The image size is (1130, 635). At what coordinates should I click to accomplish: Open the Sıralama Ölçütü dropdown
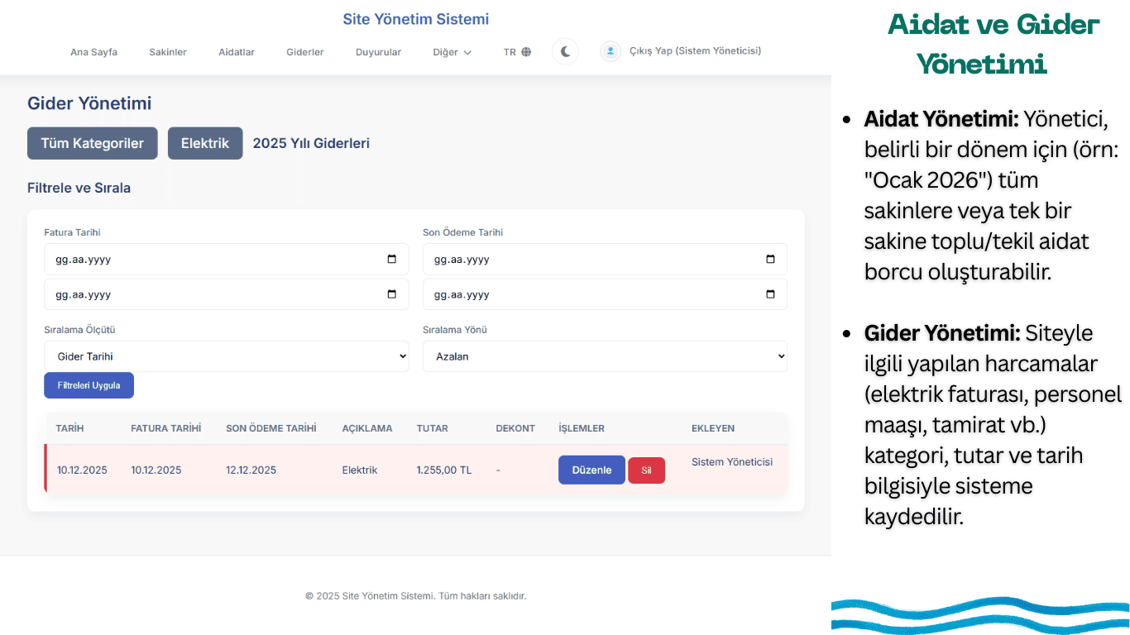[227, 356]
